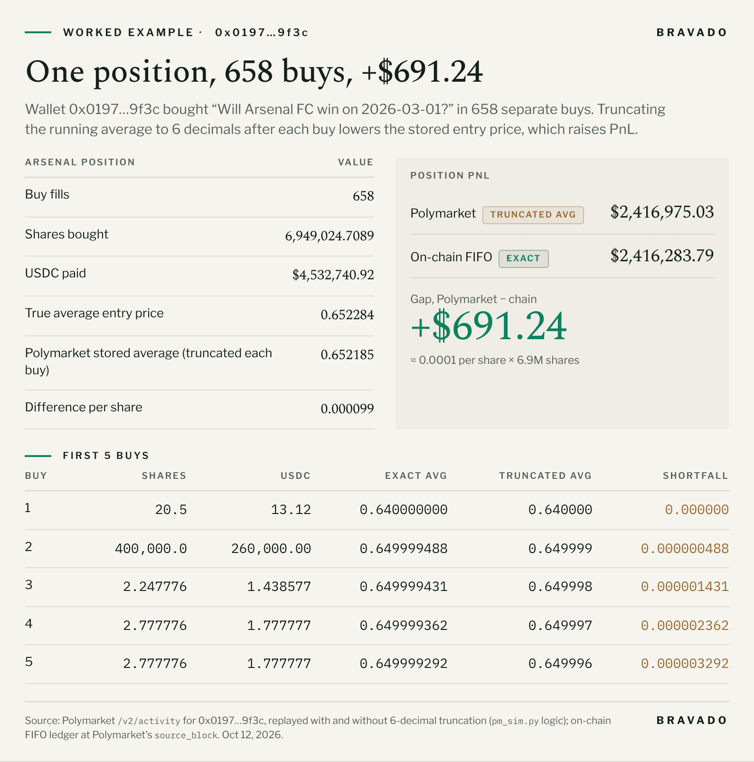This screenshot has height=762, width=754.
Task: Select the "USDC paid" row label
Action: (56, 273)
